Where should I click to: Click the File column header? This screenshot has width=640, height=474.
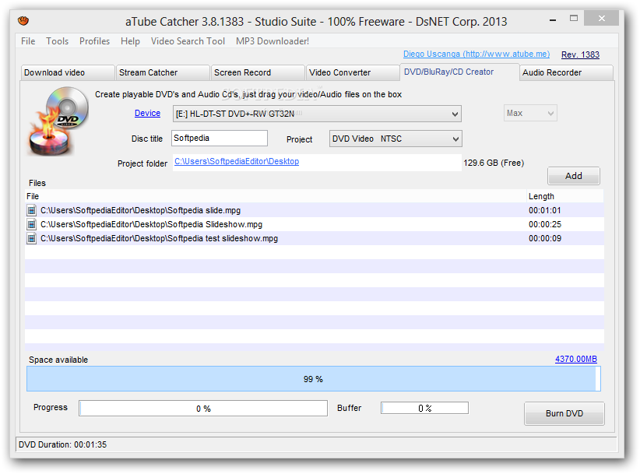(276, 196)
